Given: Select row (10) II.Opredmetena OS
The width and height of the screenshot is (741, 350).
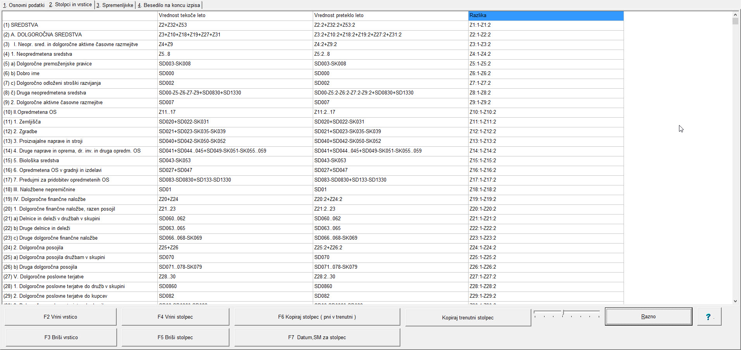Looking at the screenshot, I should (x=80, y=112).
